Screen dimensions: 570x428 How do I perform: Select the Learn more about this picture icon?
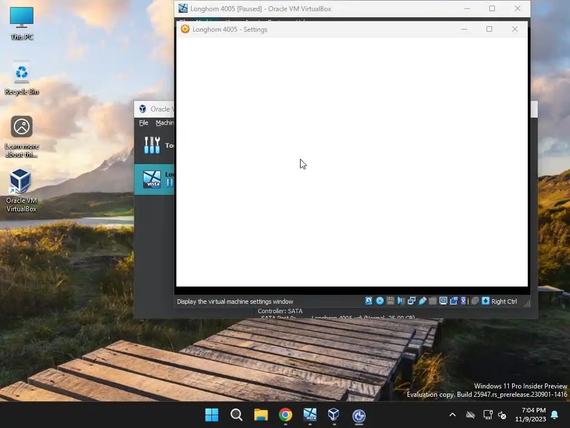click(x=22, y=137)
